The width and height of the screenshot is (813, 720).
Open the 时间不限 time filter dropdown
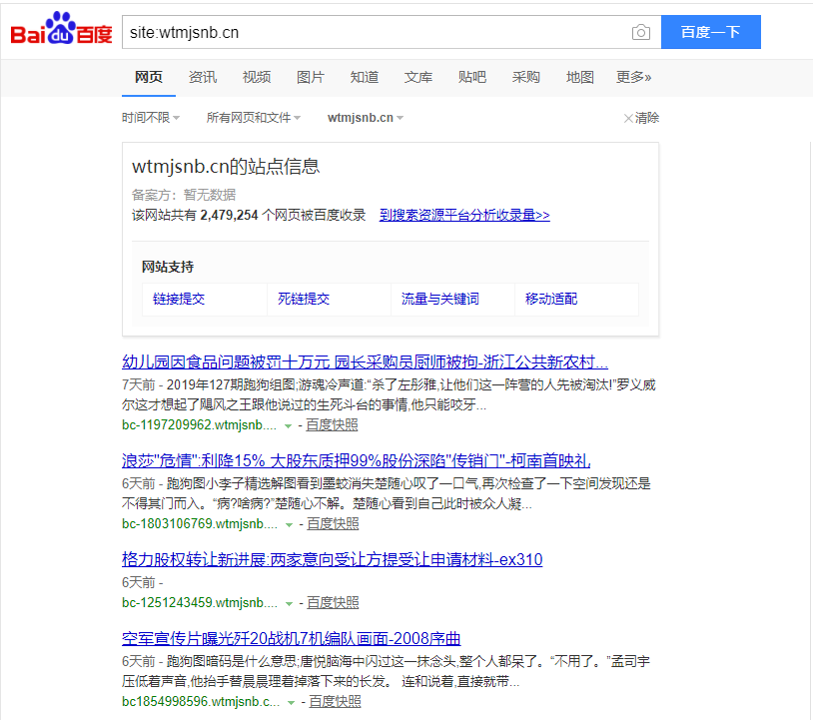151,118
